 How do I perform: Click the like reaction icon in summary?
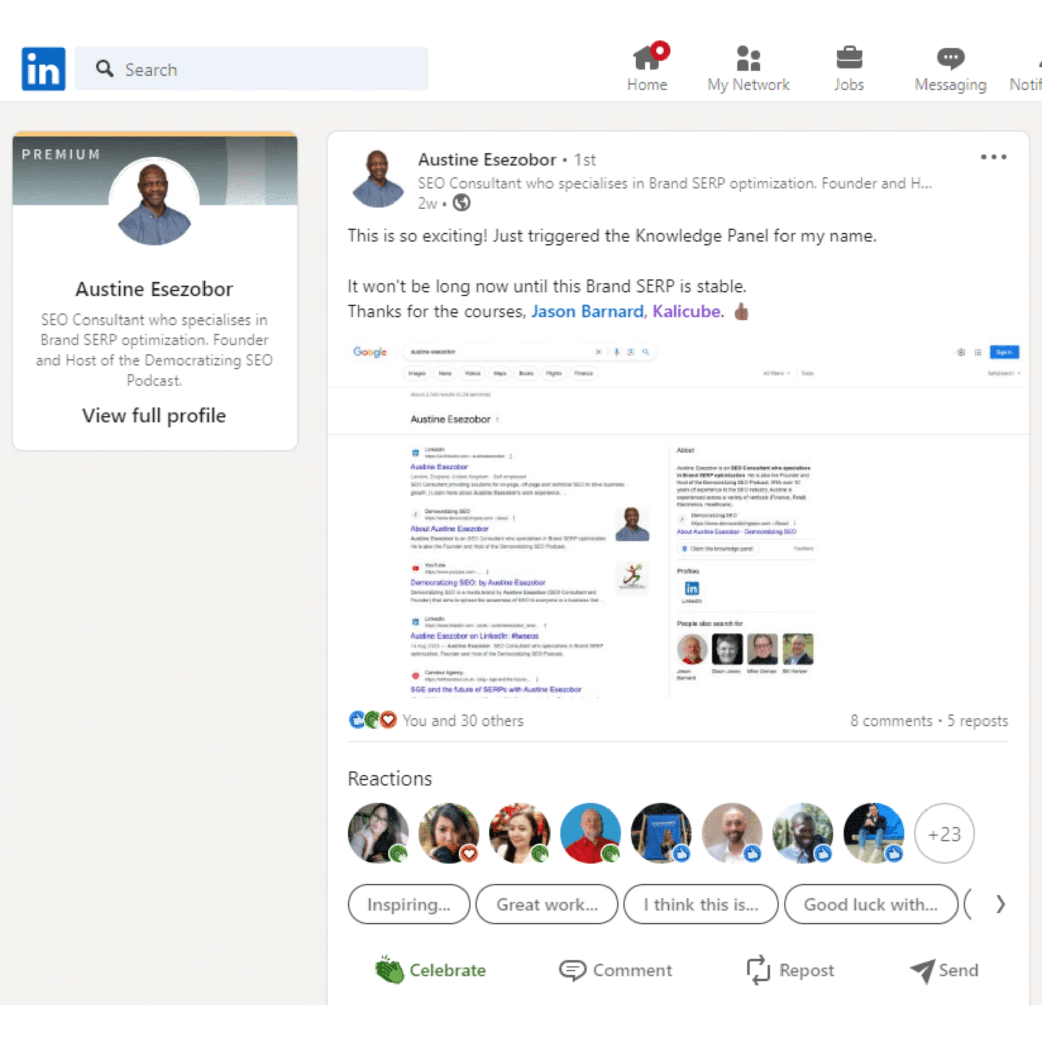pyautogui.click(x=357, y=719)
